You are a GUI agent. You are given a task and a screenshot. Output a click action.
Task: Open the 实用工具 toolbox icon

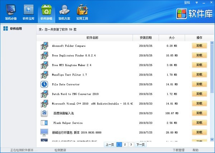(82, 10)
